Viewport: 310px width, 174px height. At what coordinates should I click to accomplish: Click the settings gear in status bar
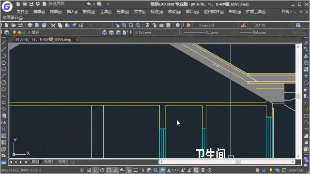258,170
